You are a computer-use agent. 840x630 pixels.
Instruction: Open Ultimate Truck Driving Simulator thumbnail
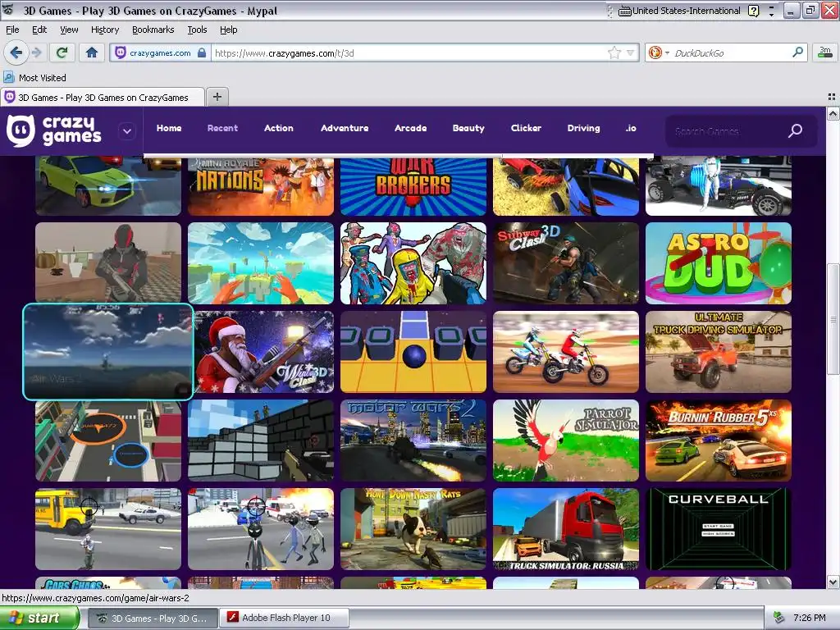[x=719, y=352]
